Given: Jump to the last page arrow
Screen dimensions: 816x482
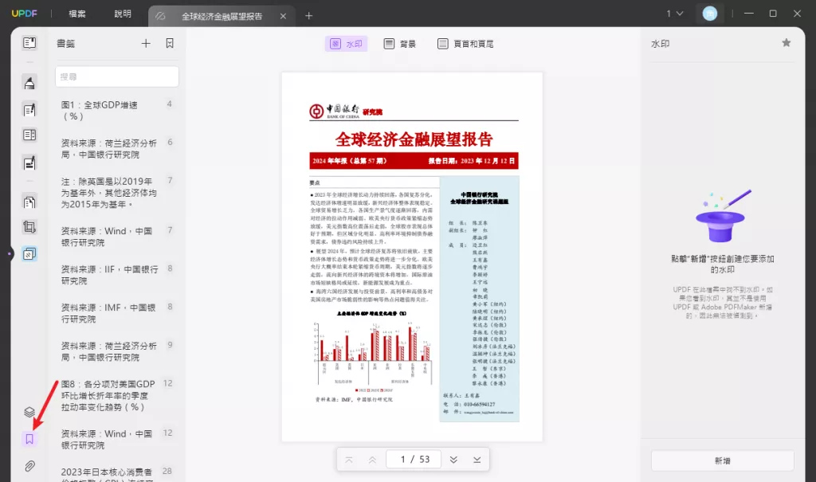Looking at the screenshot, I should pyautogui.click(x=477, y=460).
